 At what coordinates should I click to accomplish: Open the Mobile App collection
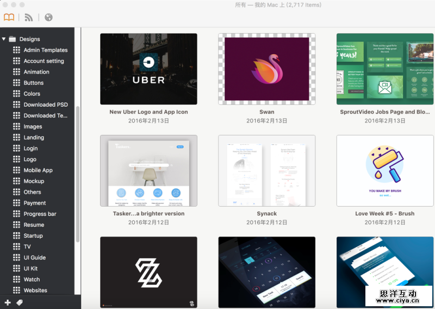(38, 170)
